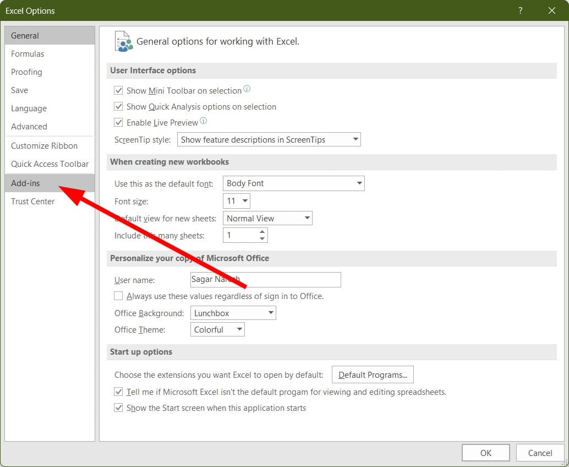
Task: Disable Show the Start screen checkbox
Action: click(x=118, y=408)
